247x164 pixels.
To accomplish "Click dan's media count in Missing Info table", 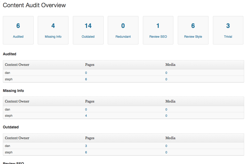I will tap(166, 110).
